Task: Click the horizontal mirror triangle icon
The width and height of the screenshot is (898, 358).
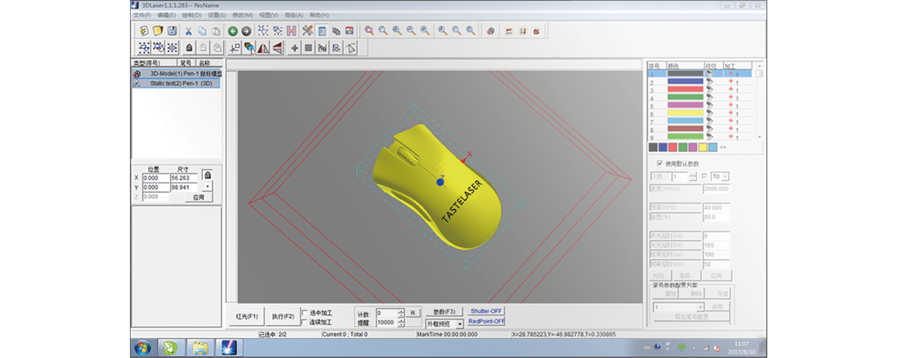Action: [x=277, y=48]
